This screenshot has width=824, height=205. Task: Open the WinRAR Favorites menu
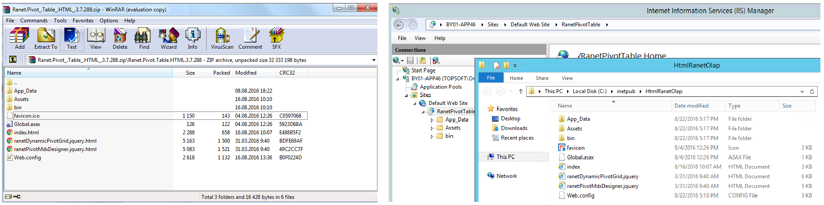click(83, 21)
